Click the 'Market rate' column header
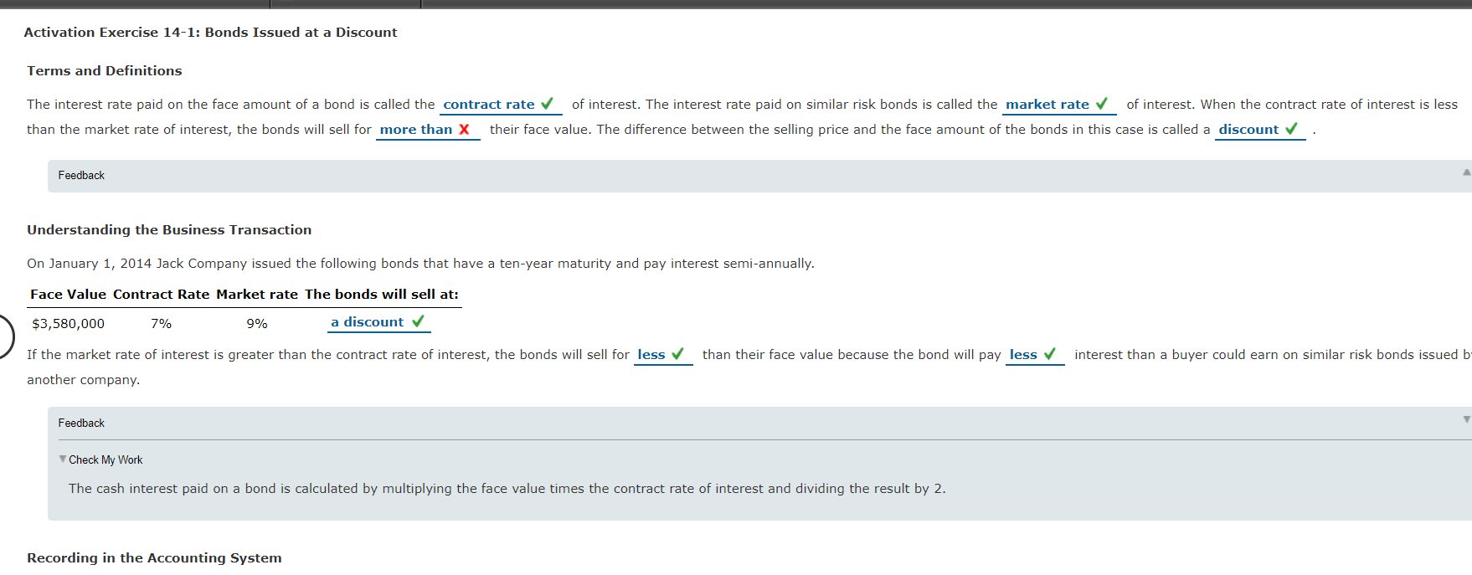 [257, 295]
